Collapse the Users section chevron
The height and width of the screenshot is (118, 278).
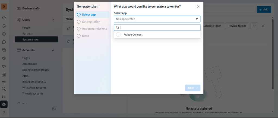click(53, 20)
